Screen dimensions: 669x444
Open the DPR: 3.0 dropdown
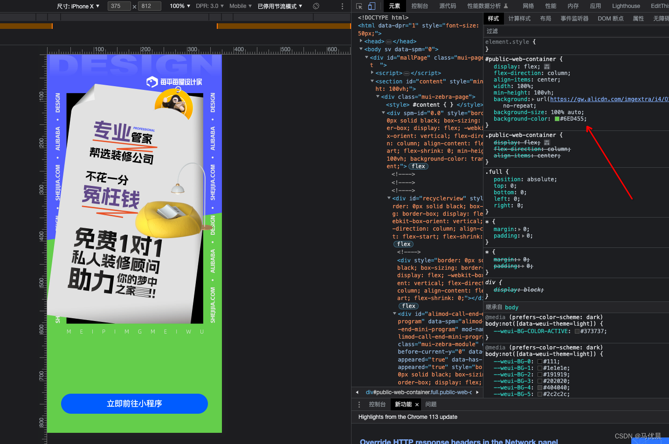point(210,6)
